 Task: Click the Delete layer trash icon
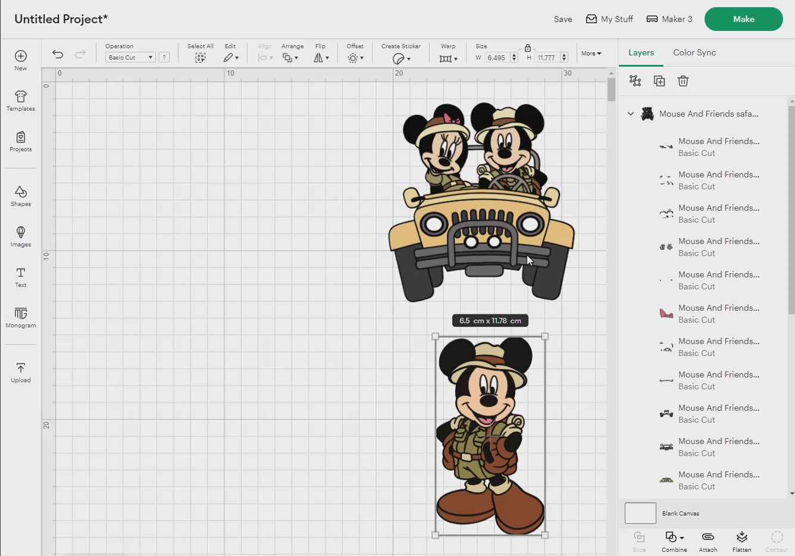683,81
